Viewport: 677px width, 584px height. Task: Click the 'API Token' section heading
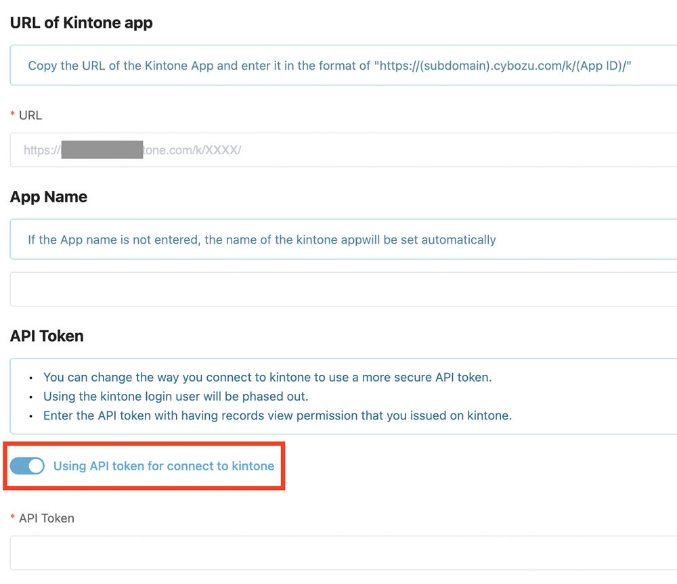coord(47,336)
